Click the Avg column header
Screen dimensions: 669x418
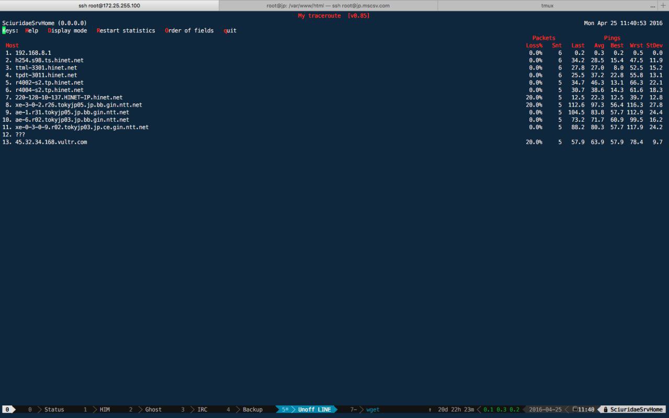click(599, 45)
